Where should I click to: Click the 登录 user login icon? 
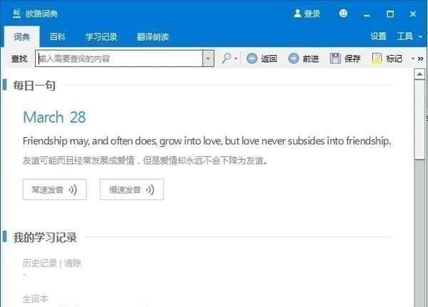(297, 14)
